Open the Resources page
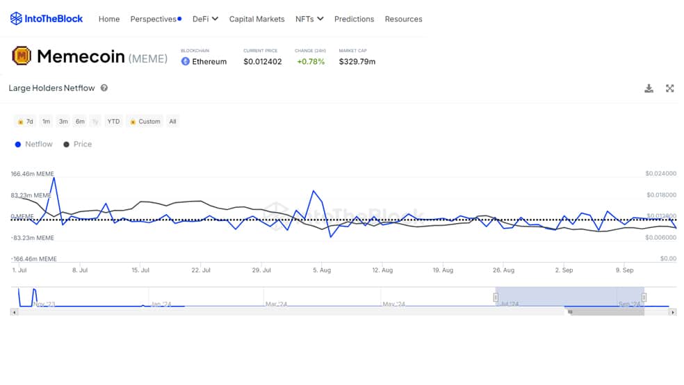Viewport: 684px width, 385px height. (x=403, y=19)
